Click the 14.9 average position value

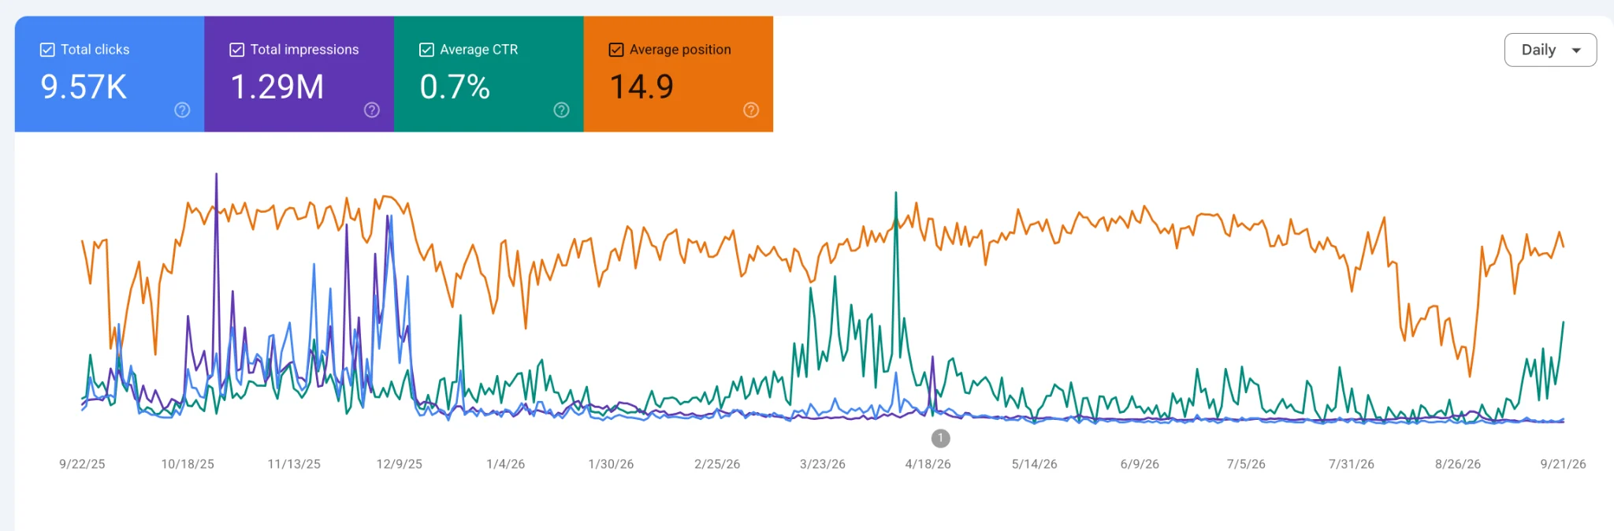click(642, 87)
